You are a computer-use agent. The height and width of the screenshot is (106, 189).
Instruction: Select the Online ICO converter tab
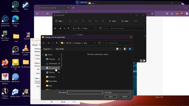55,8
